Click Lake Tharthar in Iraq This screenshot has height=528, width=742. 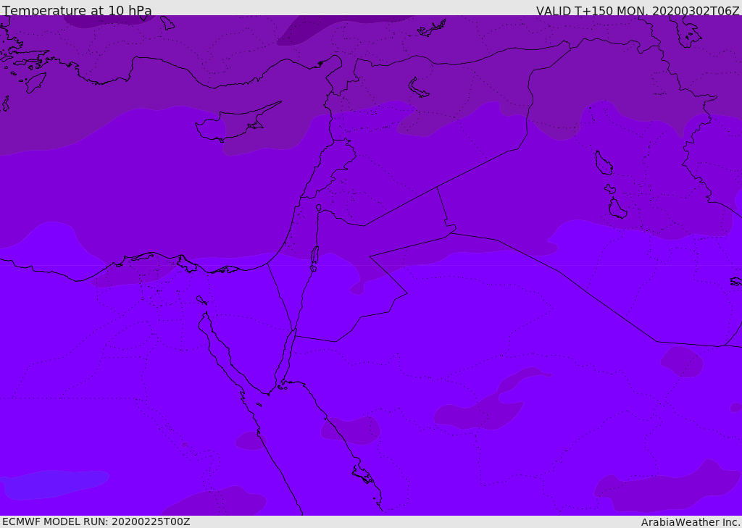tap(603, 164)
